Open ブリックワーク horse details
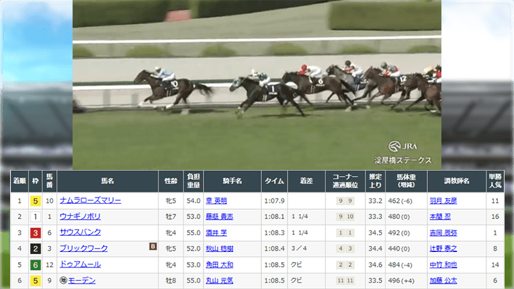The height and width of the screenshot is (289, 514). pyautogui.click(x=83, y=249)
